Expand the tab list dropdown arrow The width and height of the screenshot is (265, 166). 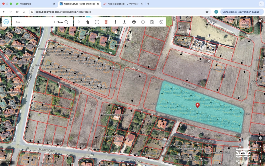pos(261,4)
